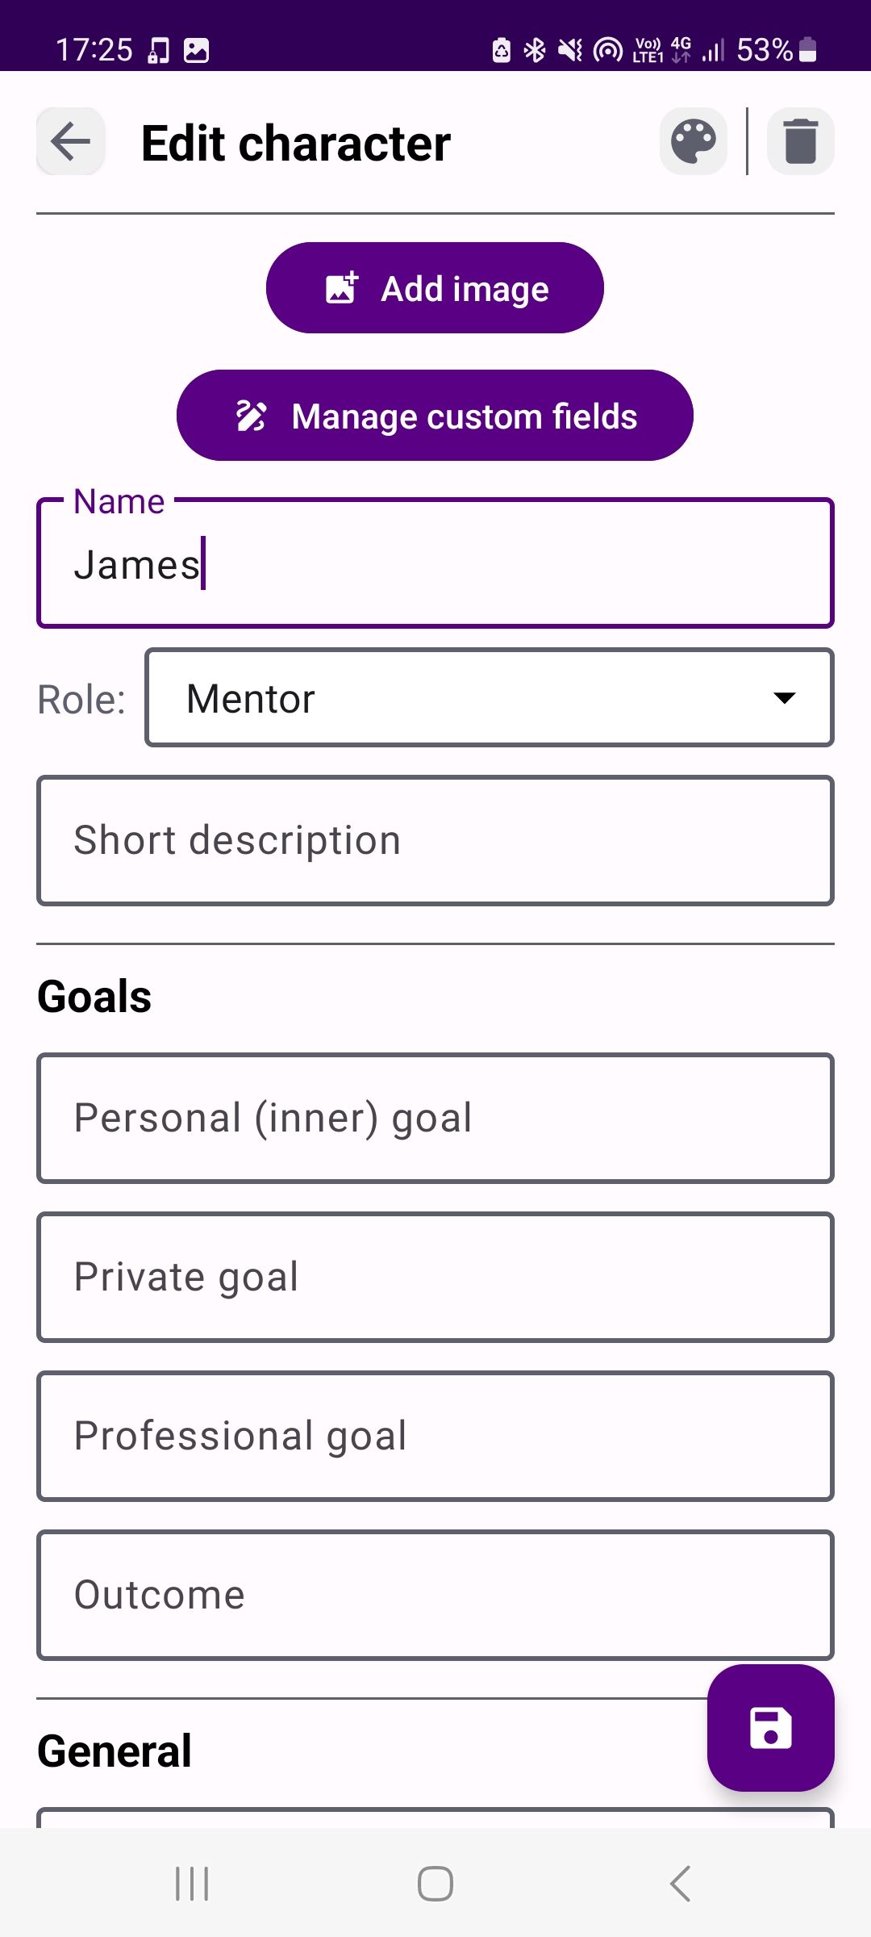Open Manage custom fields

pos(435,416)
